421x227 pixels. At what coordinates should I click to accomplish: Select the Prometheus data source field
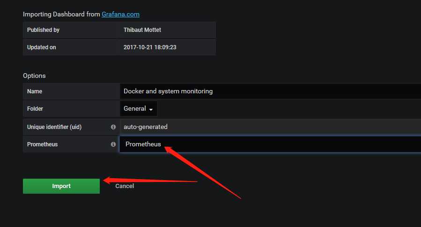click(270, 144)
